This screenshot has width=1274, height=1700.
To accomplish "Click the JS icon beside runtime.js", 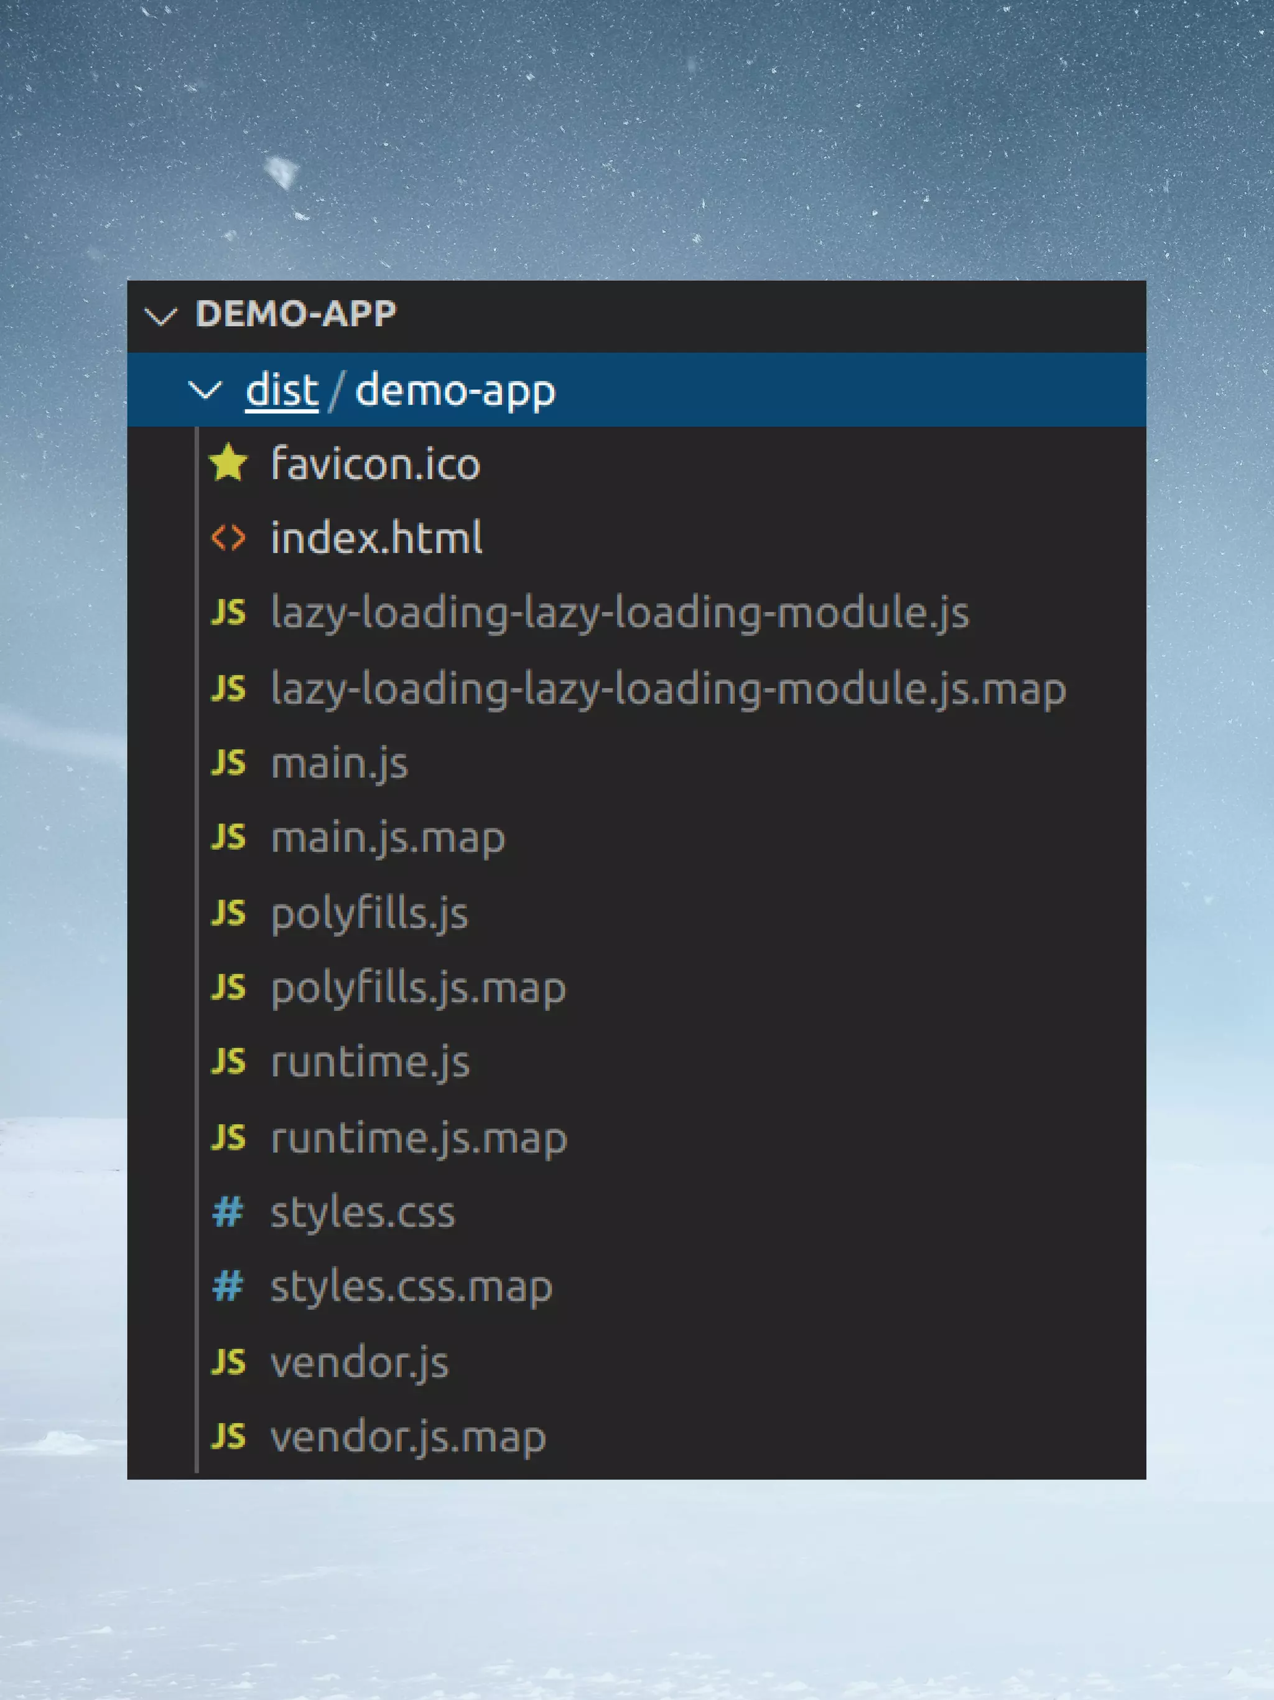I will [x=228, y=1062].
